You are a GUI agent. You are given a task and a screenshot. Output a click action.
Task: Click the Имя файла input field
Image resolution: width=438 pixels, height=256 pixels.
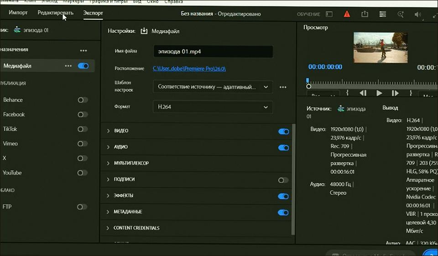click(214, 52)
